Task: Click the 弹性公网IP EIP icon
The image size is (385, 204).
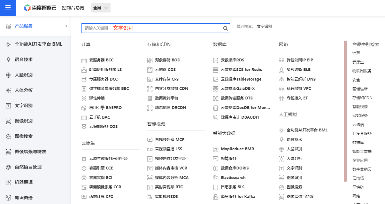Action: click(x=281, y=60)
